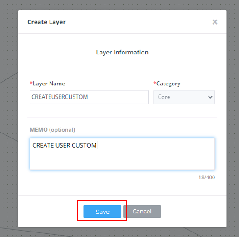The image size is (239, 237).
Task: Click inside the MEMO text area
Action: click(x=122, y=154)
